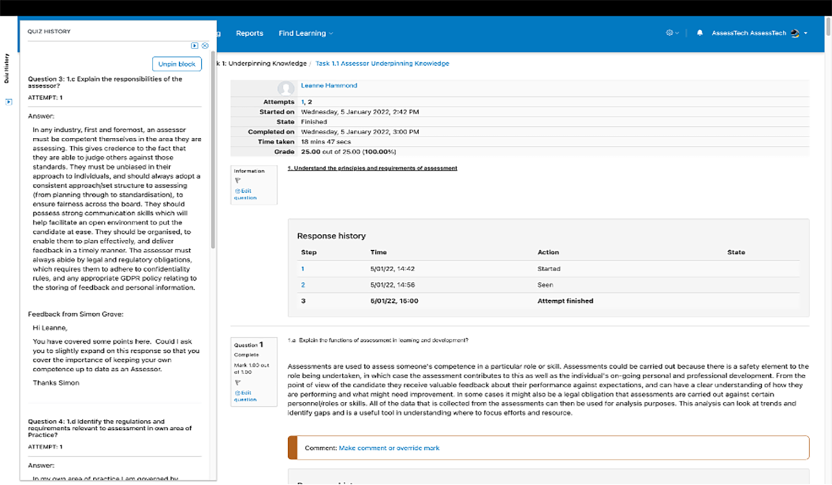Open Make comment or override mark link
The height and width of the screenshot is (485, 832).
(389, 448)
